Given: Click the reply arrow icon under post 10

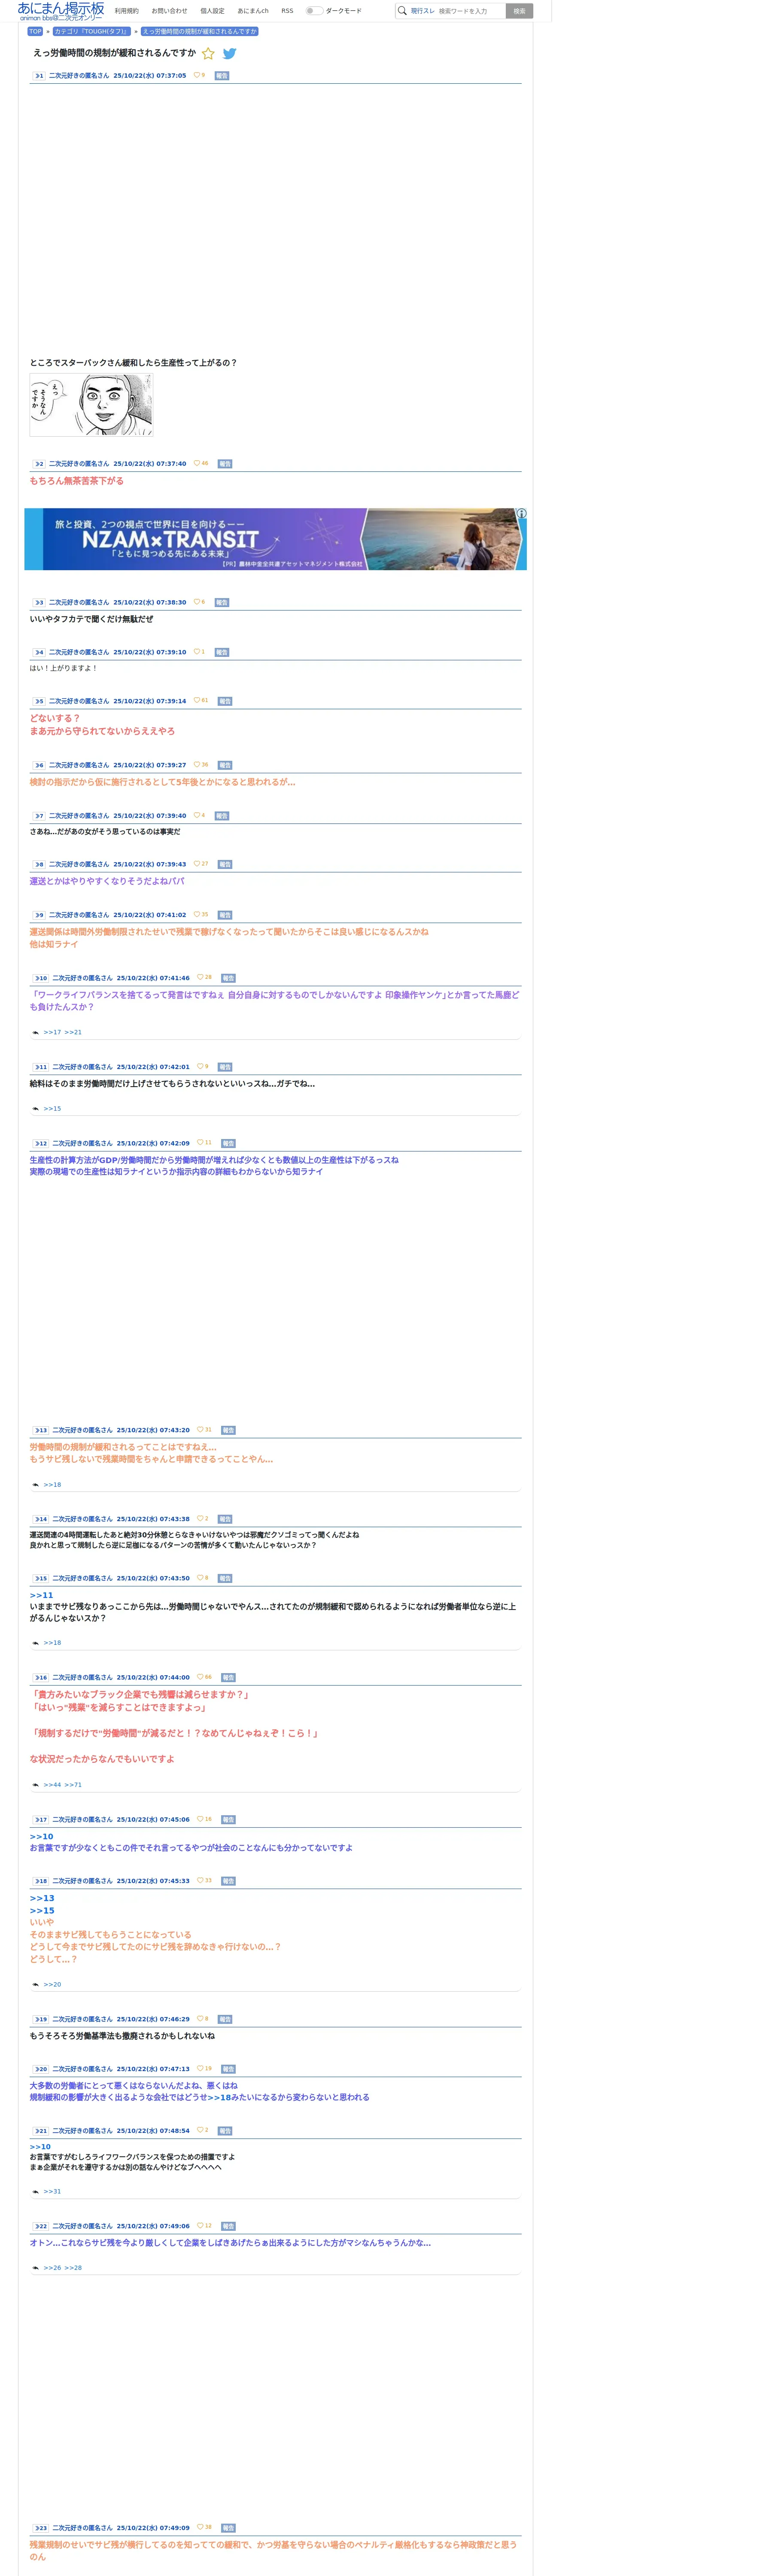Looking at the screenshot, I should [x=35, y=1032].
